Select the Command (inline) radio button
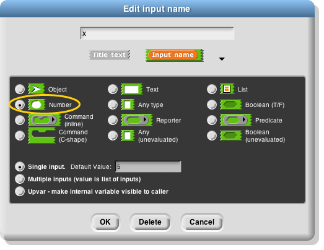 20,120
